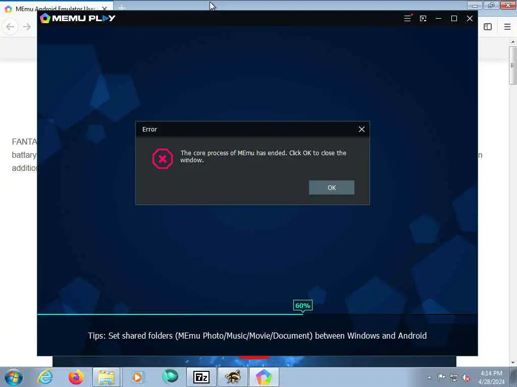This screenshot has height=387, width=517.
Task: Click the MEmu Play taskbar icon
Action: (x=264, y=377)
